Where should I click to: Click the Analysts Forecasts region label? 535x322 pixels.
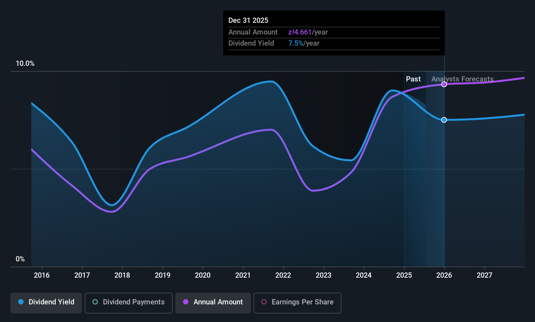click(462, 79)
